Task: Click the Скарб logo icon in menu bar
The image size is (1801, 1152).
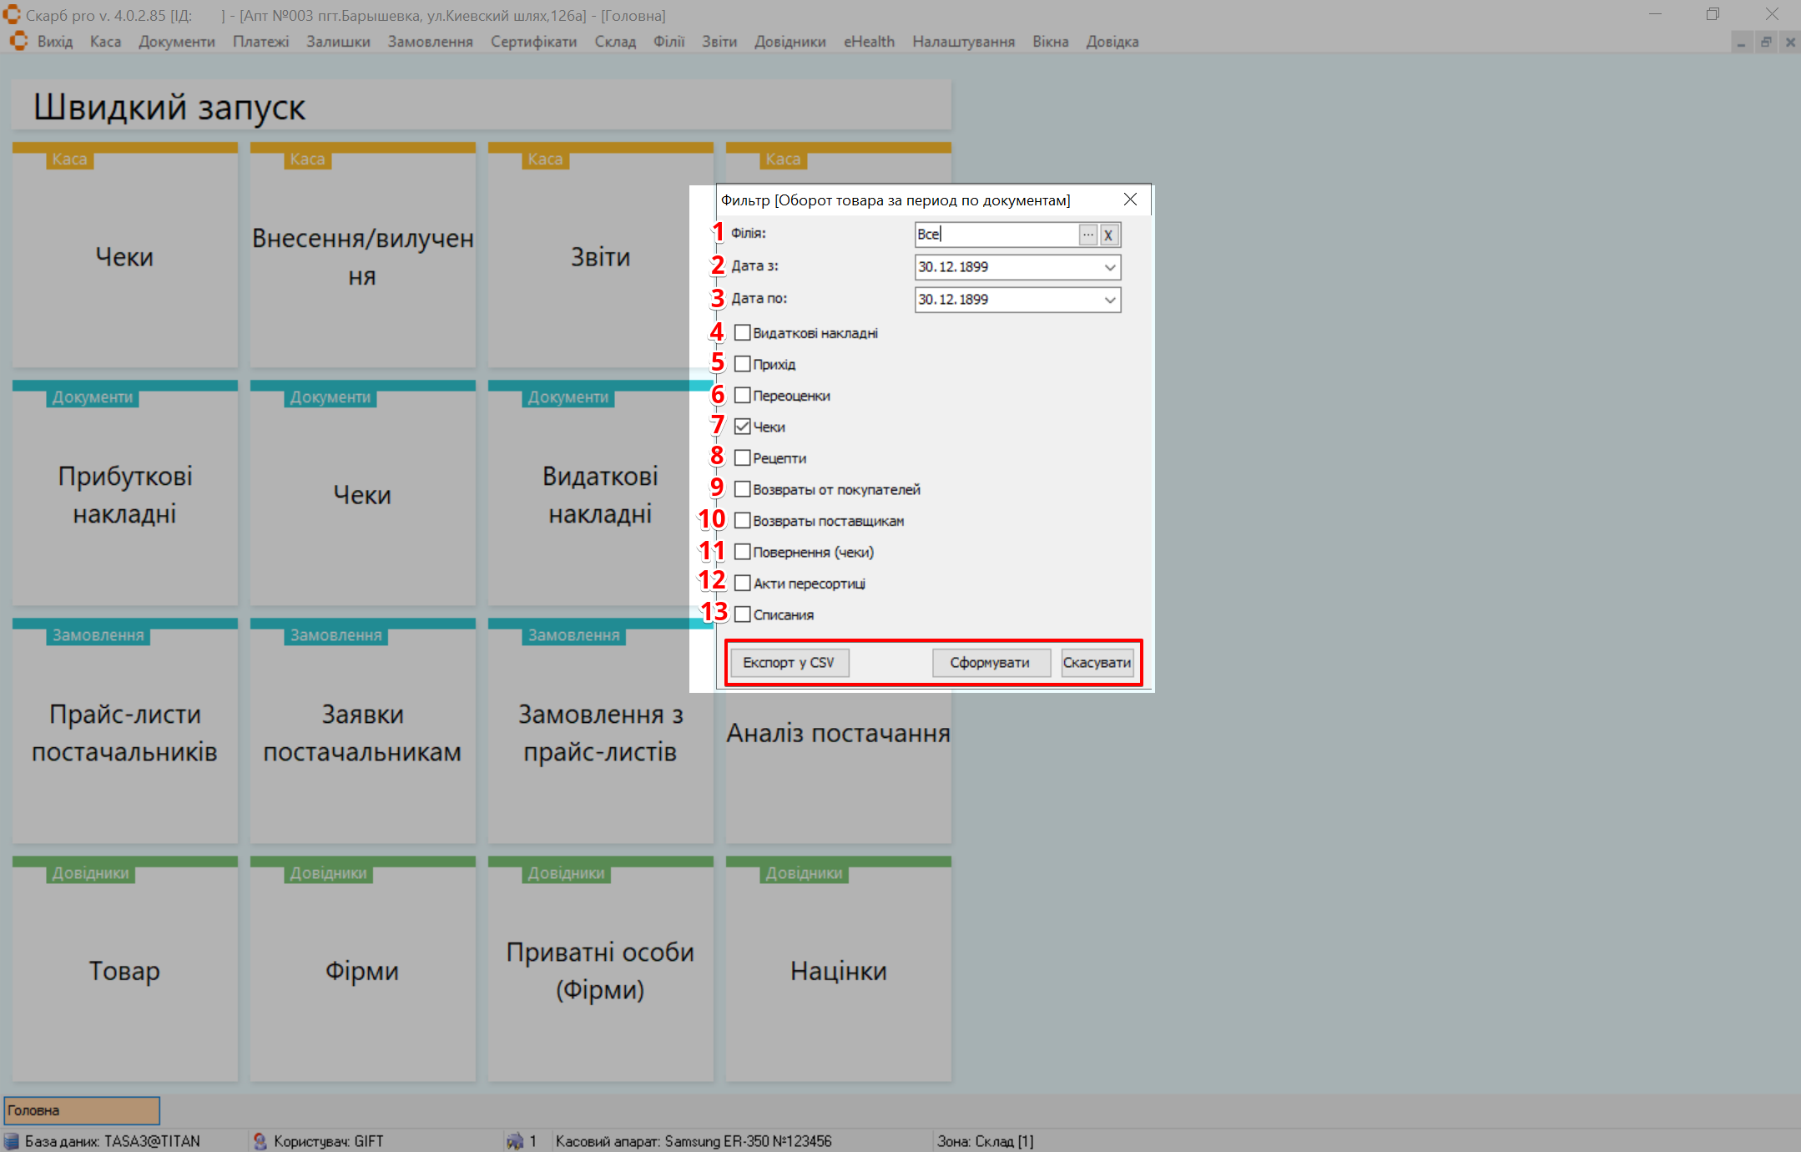Action: click(x=18, y=42)
